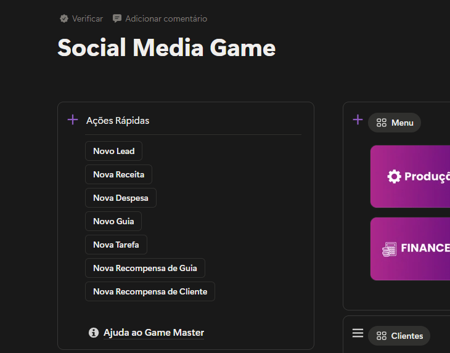
Task: Open the Clientes view tab
Action: coord(399,336)
